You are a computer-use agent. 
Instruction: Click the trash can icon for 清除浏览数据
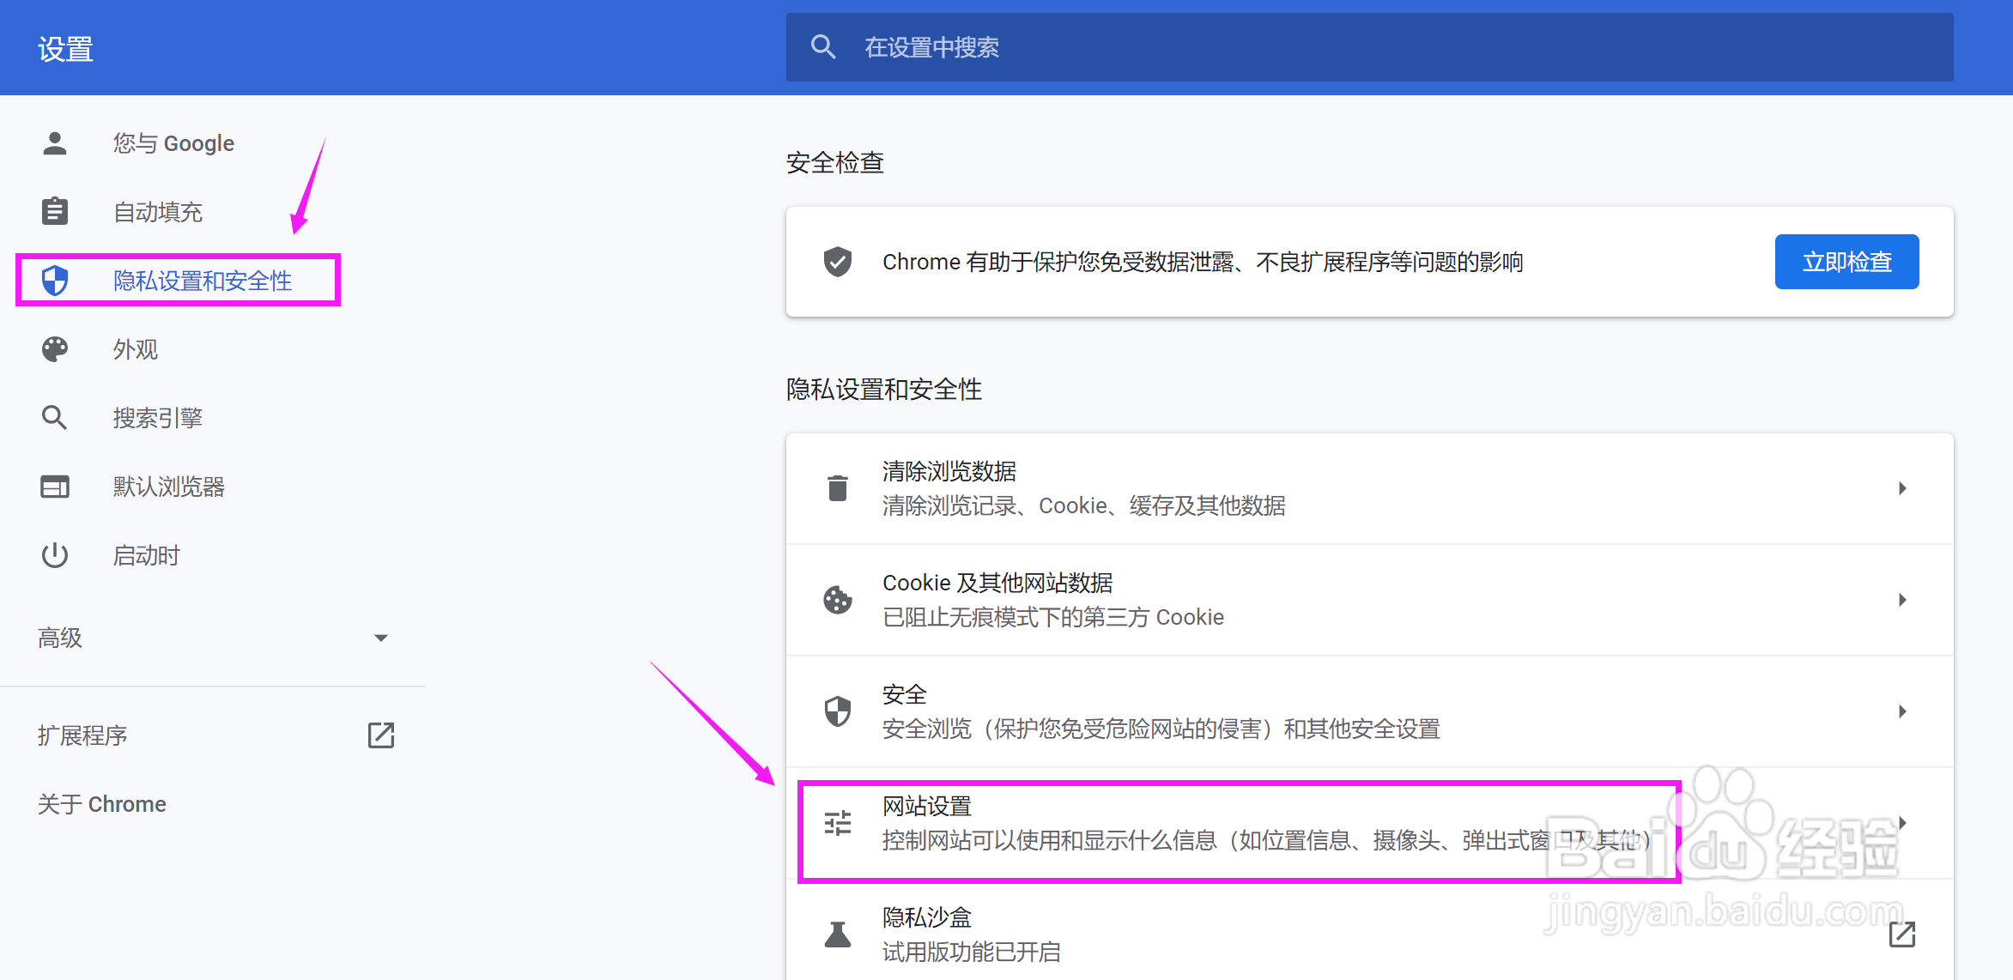click(838, 488)
